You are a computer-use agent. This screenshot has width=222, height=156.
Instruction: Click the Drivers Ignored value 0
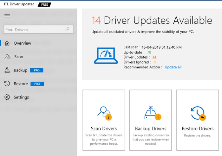(x=155, y=62)
